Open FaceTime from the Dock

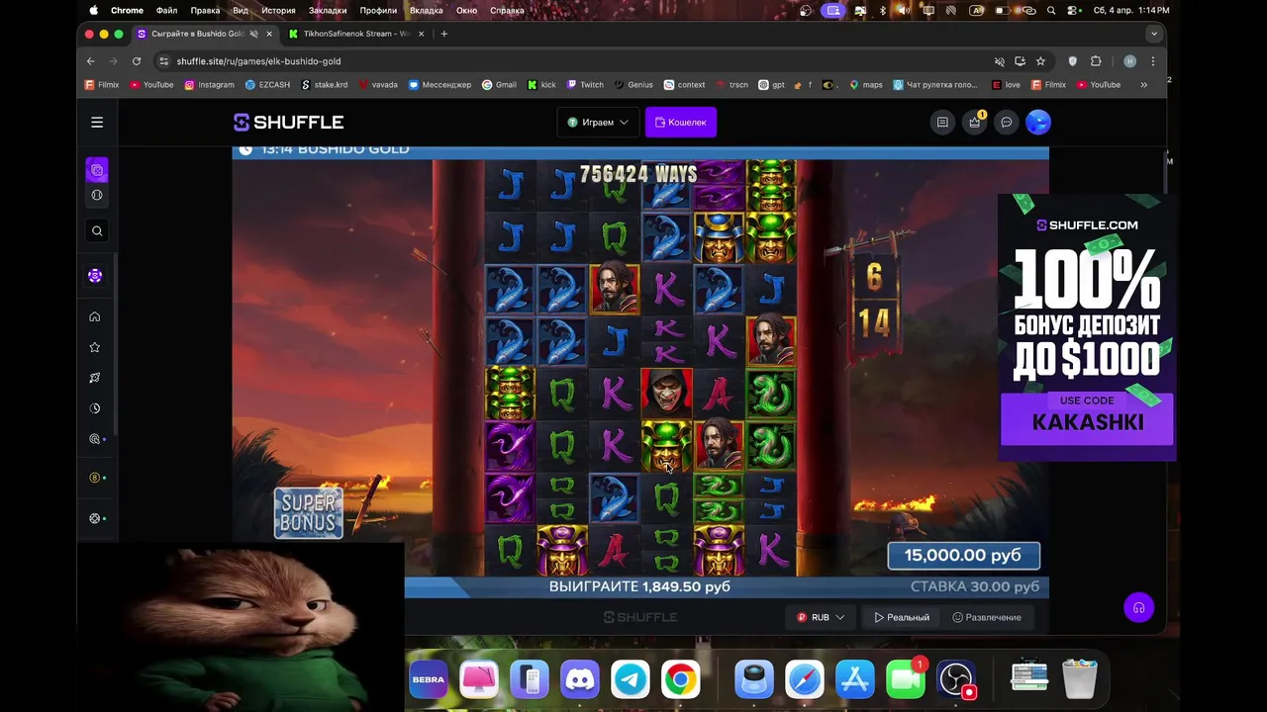tap(905, 679)
